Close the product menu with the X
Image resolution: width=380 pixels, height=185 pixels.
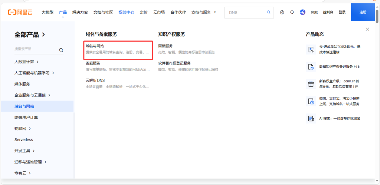367,29
